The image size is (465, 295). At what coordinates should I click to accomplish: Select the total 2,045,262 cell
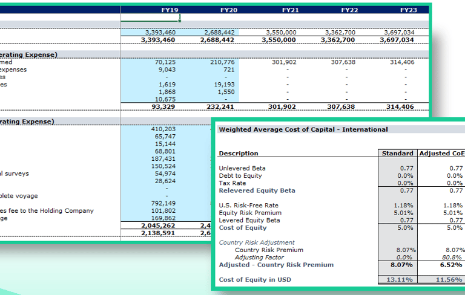coord(158,225)
